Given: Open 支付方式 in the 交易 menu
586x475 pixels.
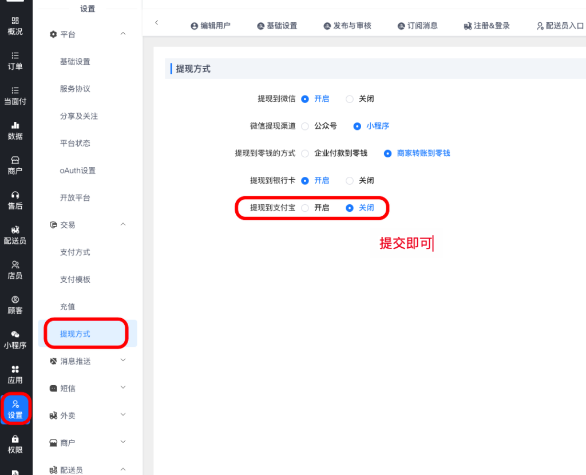Looking at the screenshot, I should click(75, 252).
